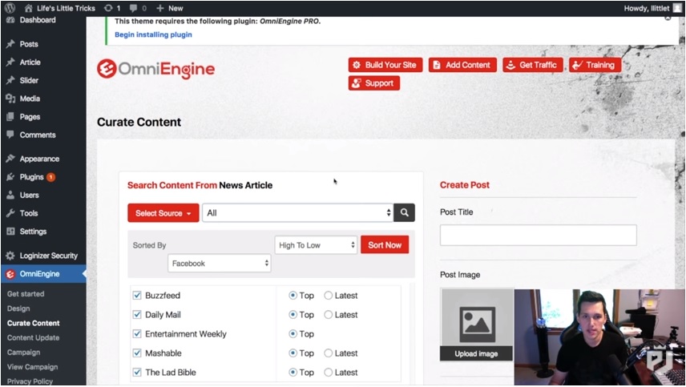Click the OmniEngine header logo
The width and height of the screenshot is (686, 387).
[x=155, y=69]
